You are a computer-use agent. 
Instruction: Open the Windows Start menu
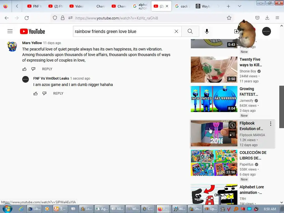(7, 209)
